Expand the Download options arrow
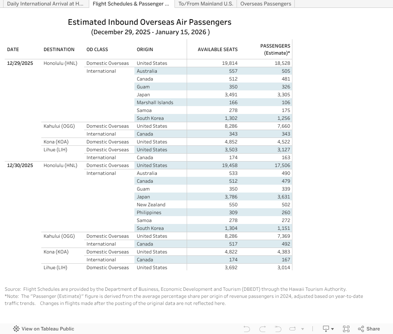This screenshot has width=393, height=334. tap(332, 329)
